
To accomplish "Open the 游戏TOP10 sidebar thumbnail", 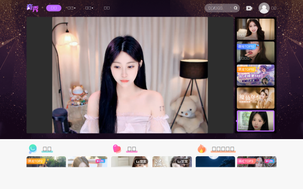I will click(256, 52).
